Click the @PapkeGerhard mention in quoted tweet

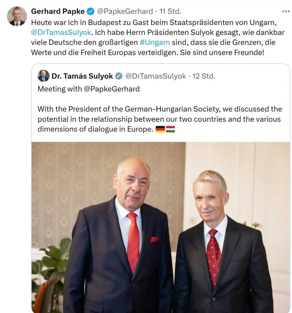[112, 89]
